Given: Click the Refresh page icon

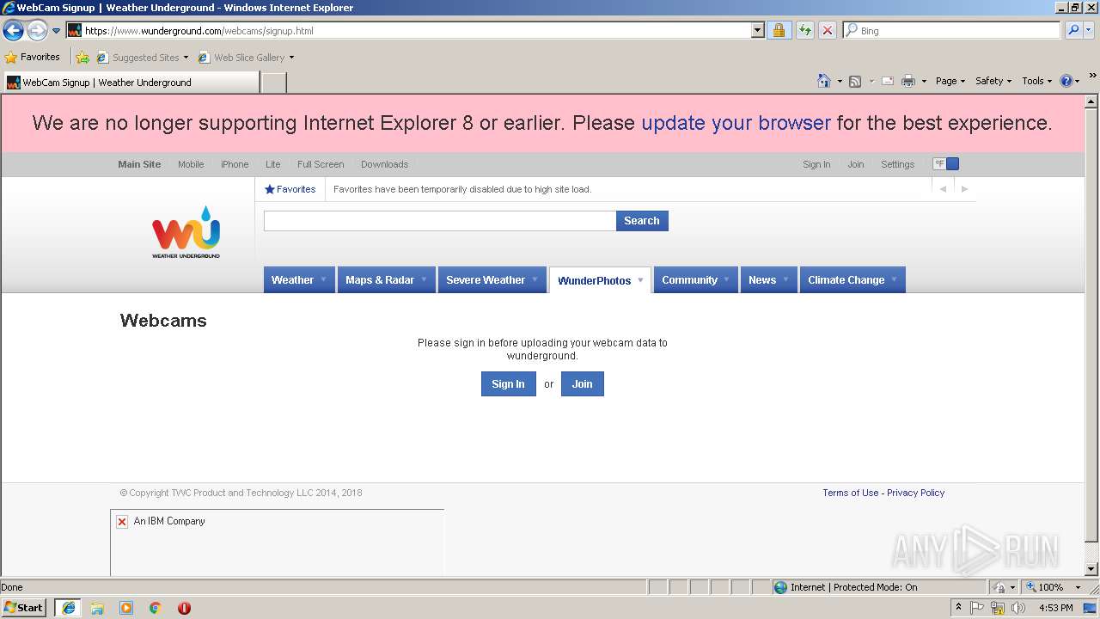Looking at the screenshot, I should click(804, 31).
